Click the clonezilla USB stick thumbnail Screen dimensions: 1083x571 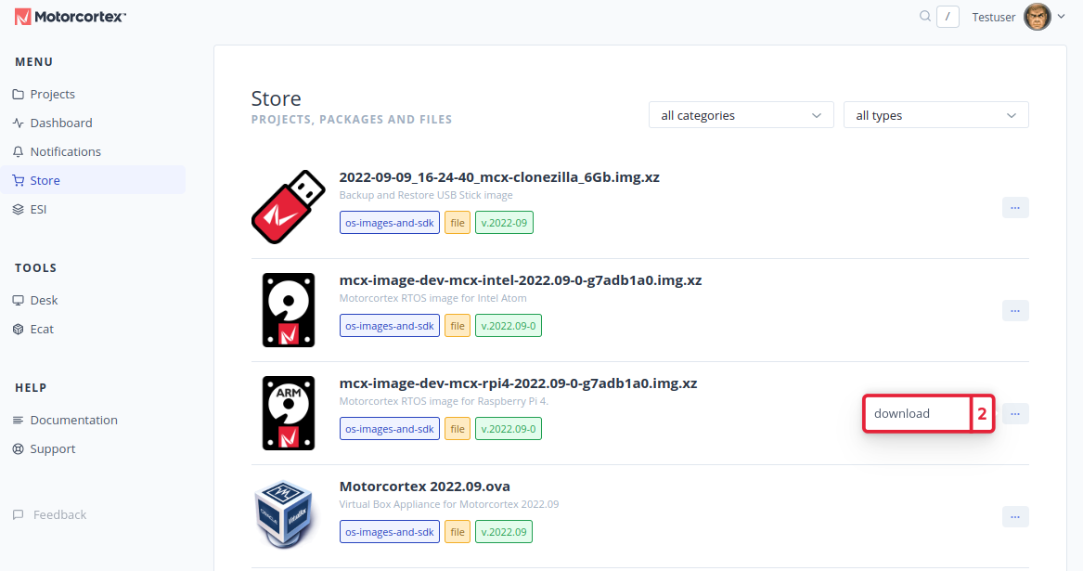tap(289, 207)
